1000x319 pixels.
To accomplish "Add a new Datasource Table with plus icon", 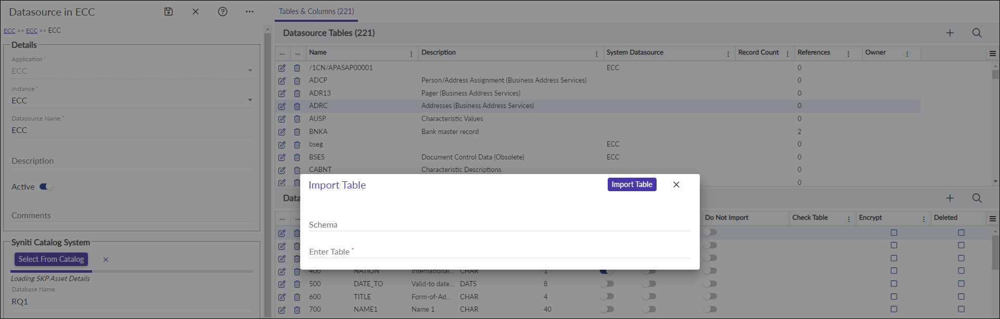I will pos(950,33).
